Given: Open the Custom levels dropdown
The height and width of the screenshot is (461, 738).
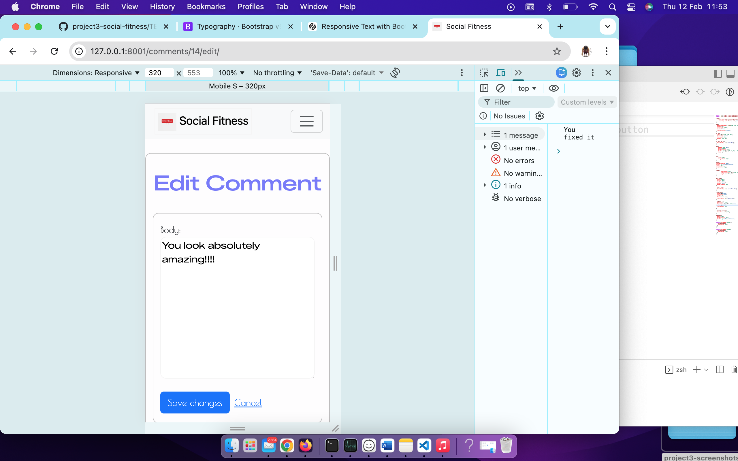Looking at the screenshot, I should [x=587, y=102].
